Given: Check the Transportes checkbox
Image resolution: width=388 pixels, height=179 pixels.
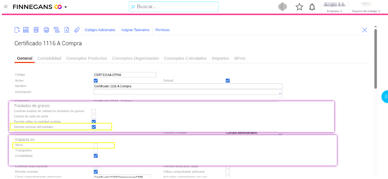Looking at the screenshot, I should coord(96,150).
